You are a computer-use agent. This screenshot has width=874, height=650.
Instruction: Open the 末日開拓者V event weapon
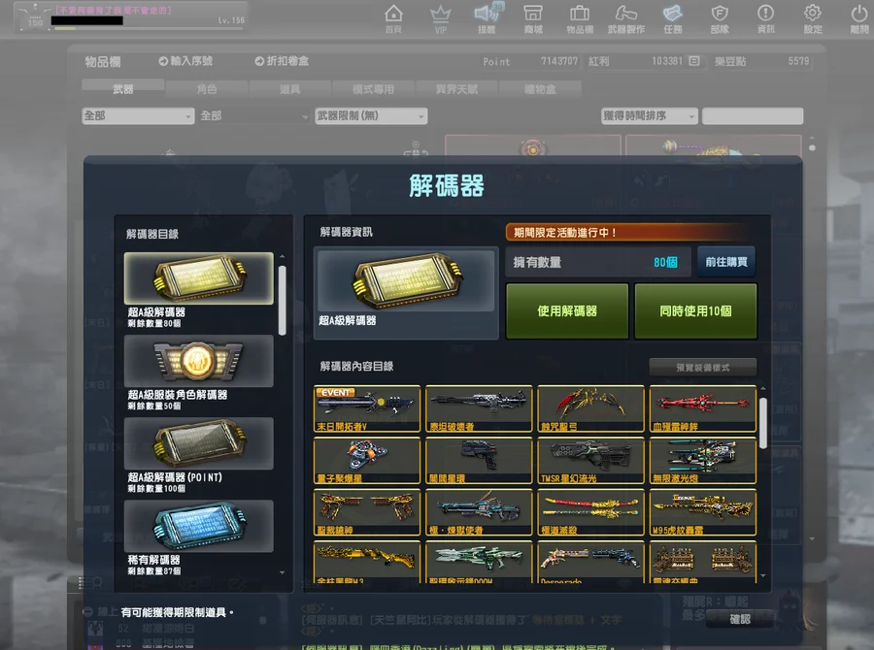tap(367, 408)
